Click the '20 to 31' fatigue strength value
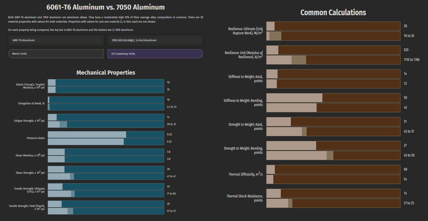This screenshot has width=428, height=221. [171, 124]
